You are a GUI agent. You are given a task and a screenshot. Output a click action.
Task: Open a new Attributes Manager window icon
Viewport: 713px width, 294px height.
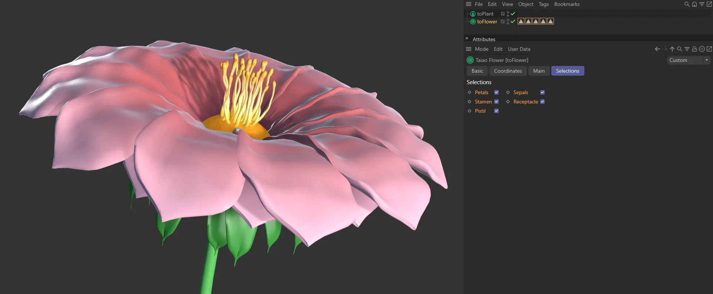pyautogui.click(x=709, y=49)
